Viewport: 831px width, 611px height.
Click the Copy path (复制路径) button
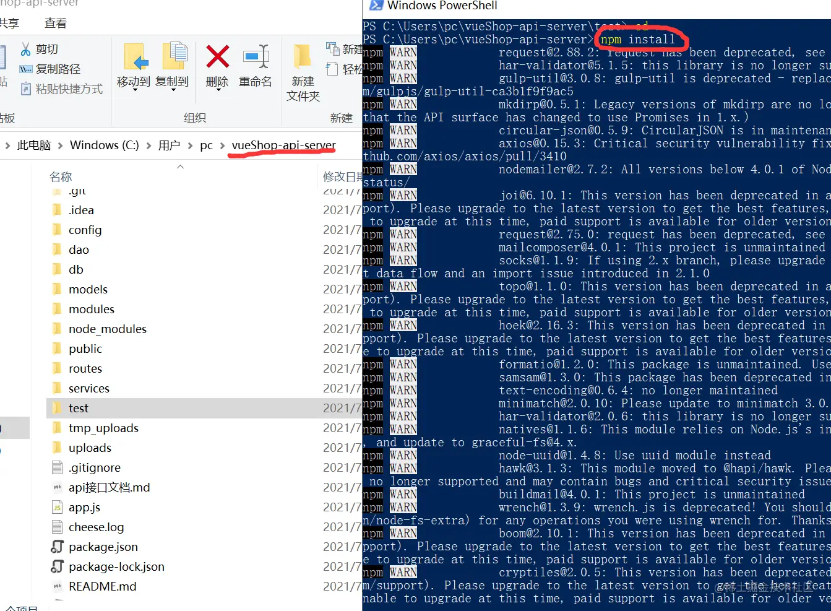pyautogui.click(x=50, y=69)
